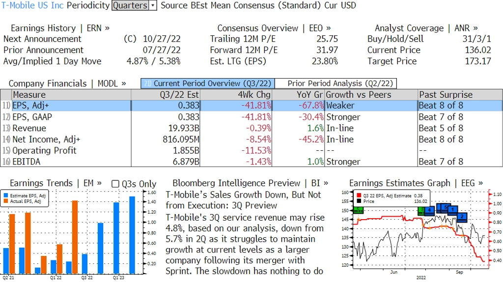Switch to Current Period Overview (Q3/22) tab
Image resolution: width=503 pixels, height=282 pixels.
[x=208, y=84]
